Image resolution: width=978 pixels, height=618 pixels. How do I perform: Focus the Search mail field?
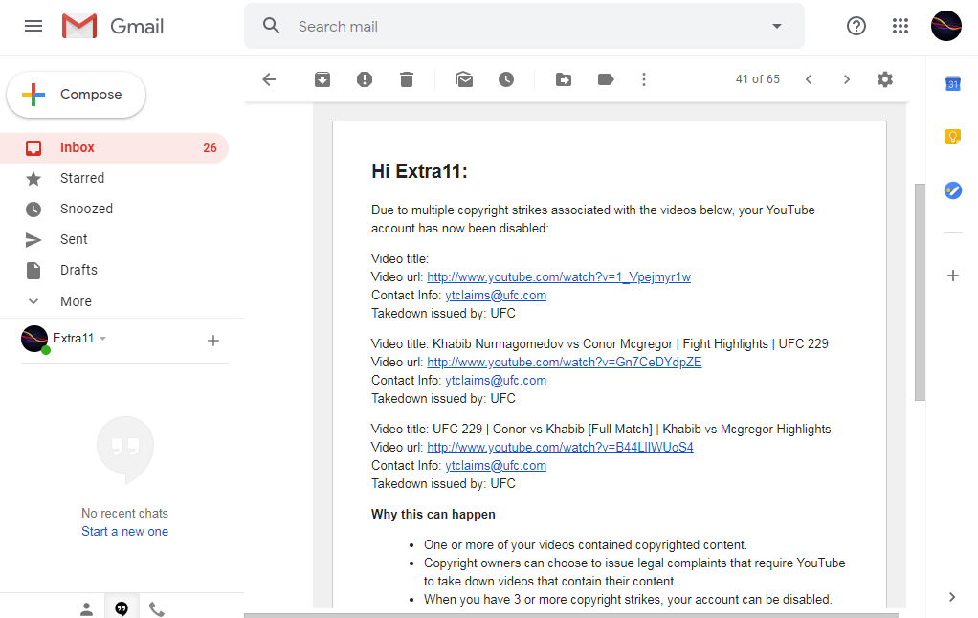click(x=524, y=26)
